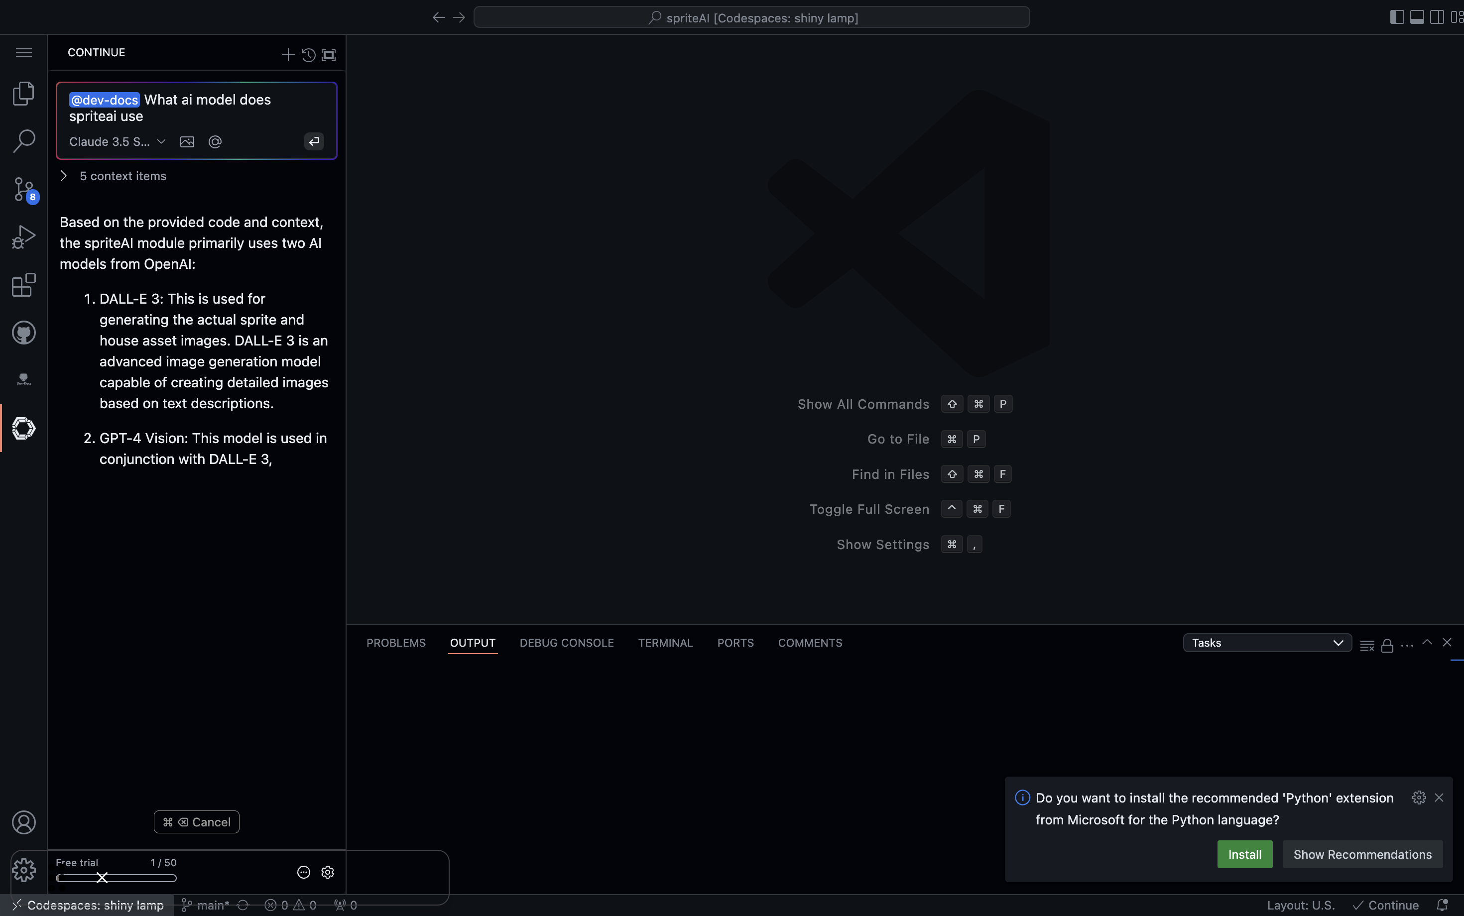Switch to the PROBLEMS tab
Screen dimensions: 1464x916
[x=396, y=643]
